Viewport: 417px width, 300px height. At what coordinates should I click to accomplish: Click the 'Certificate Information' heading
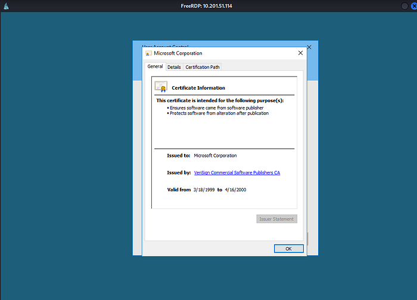point(198,88)
